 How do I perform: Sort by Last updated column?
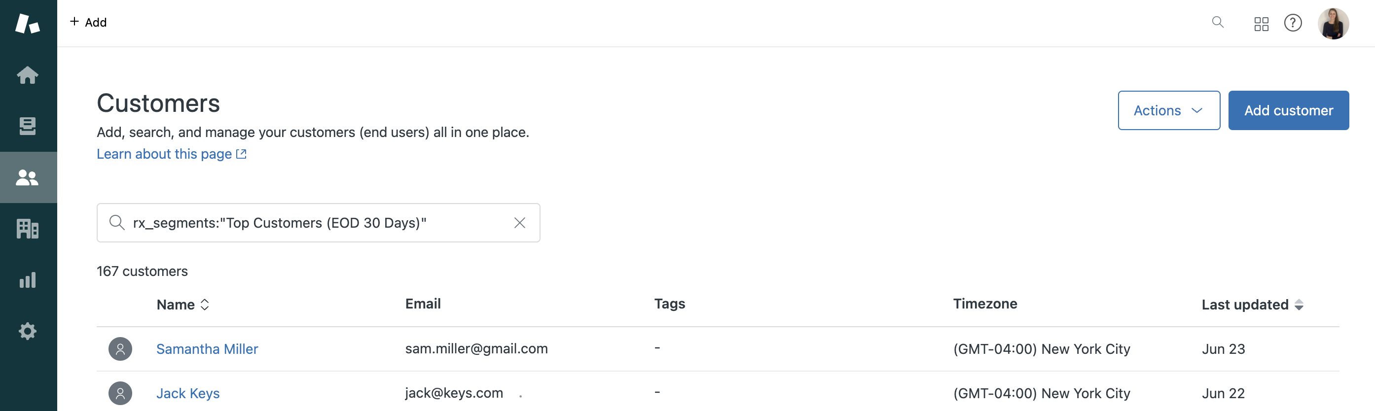(x=1252, y=305)
